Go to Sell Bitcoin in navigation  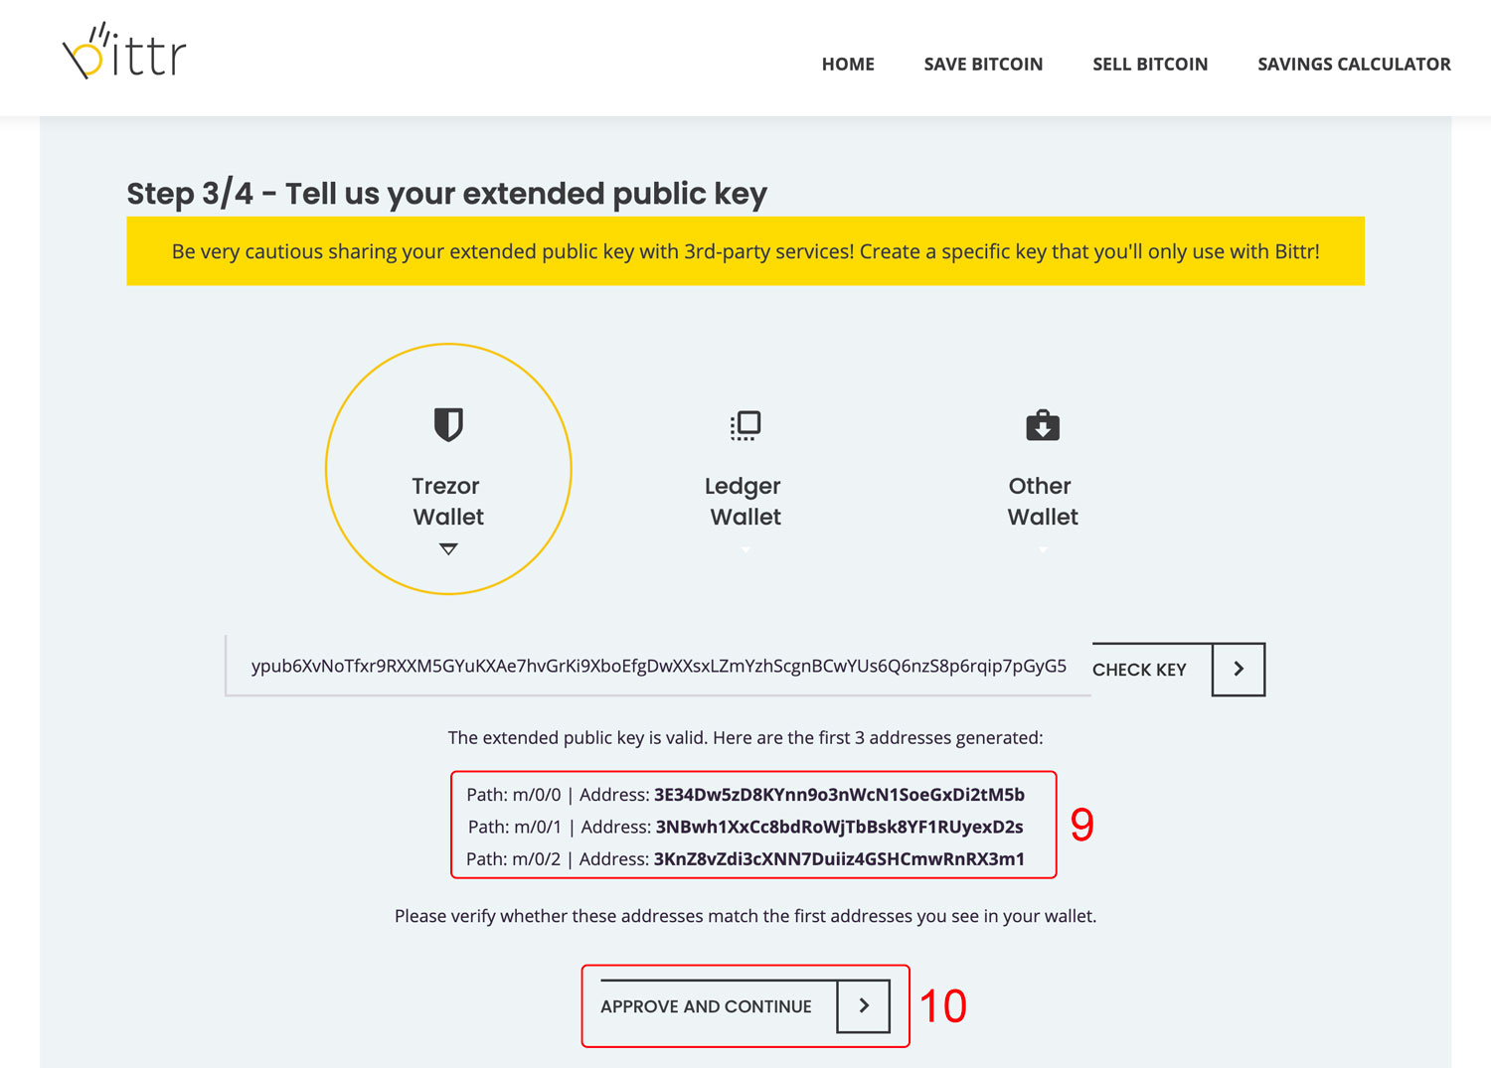pos(1150,65)
